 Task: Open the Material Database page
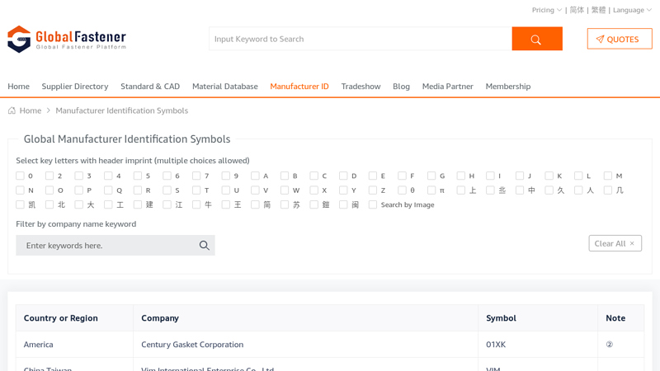click(x=224, y=87)
